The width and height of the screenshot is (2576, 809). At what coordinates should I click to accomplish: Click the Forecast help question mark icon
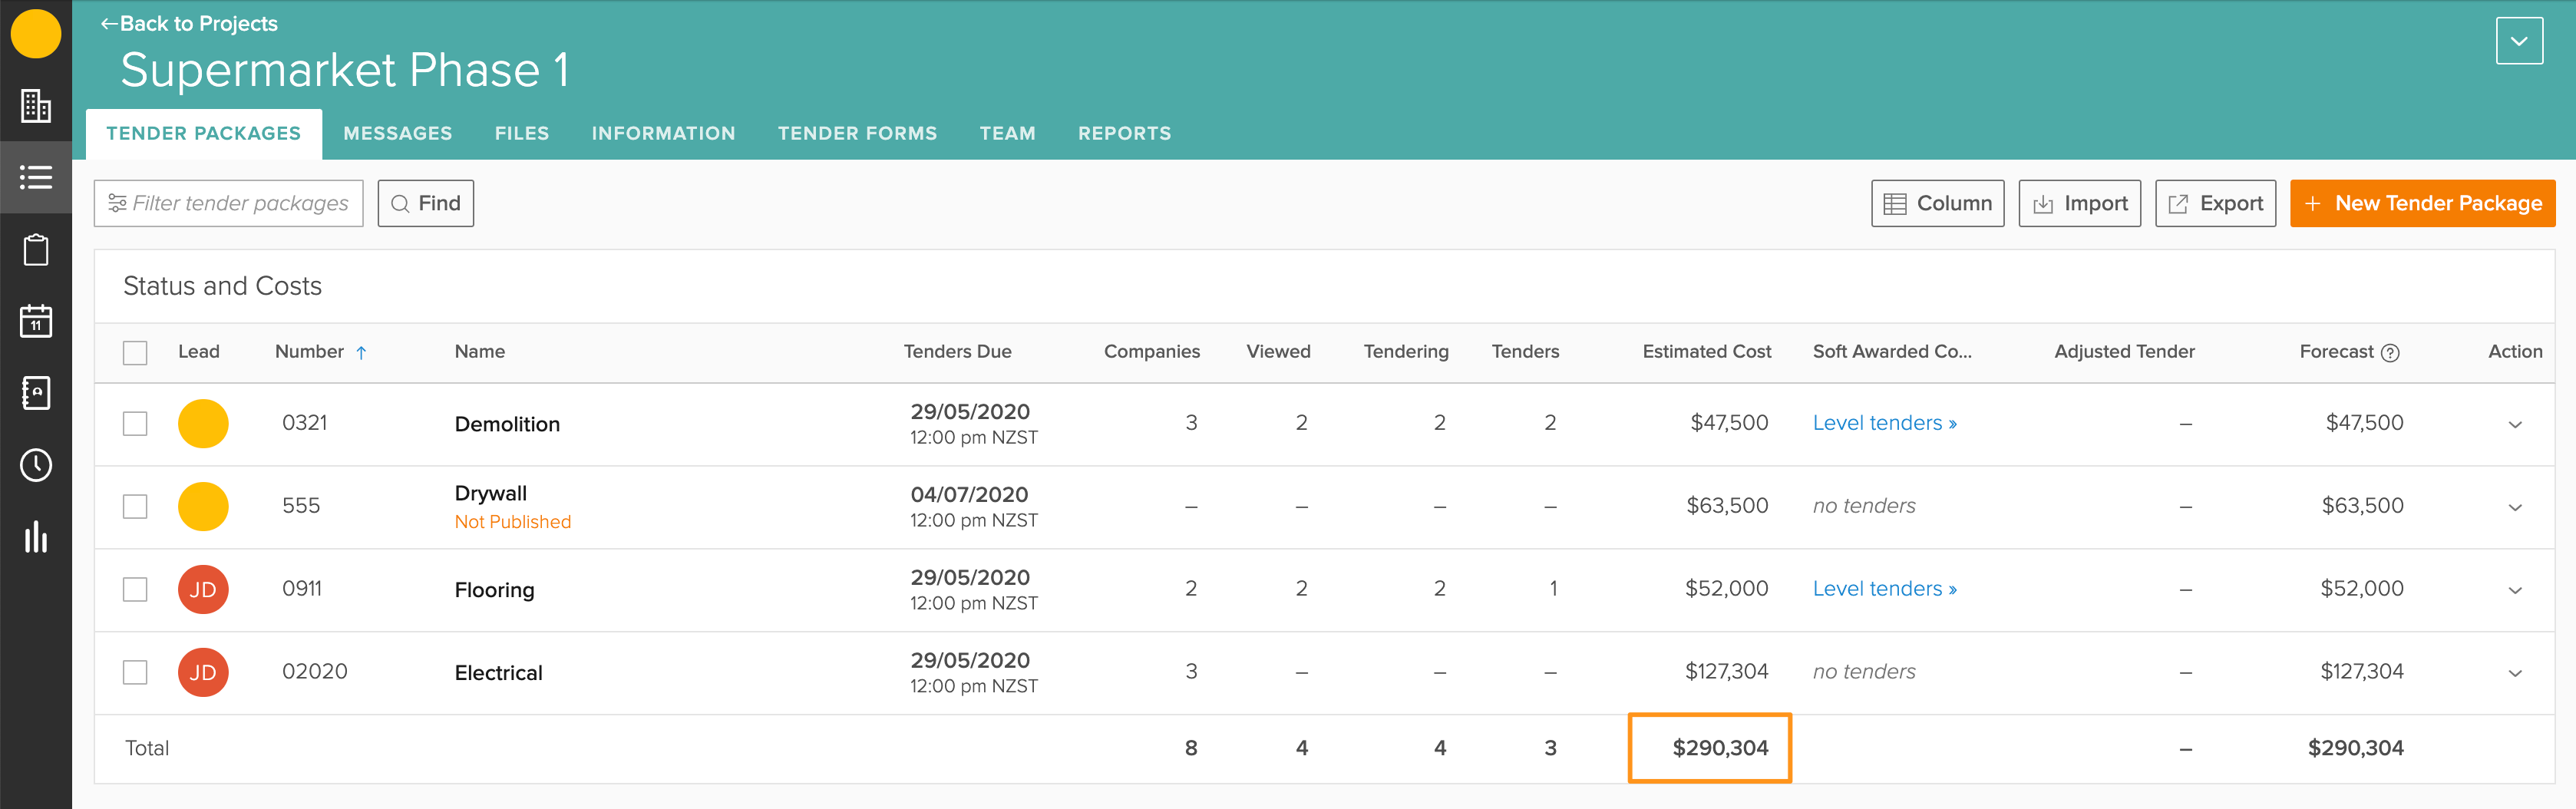(x=2390, y=353)
